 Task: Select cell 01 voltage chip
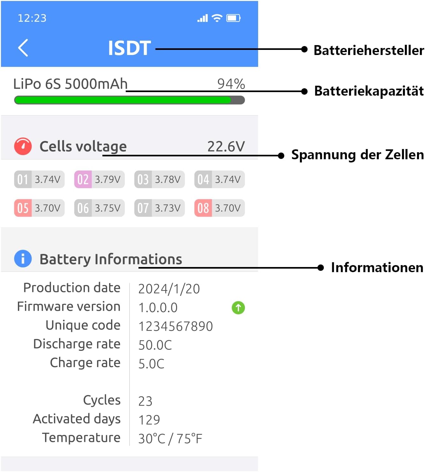pyautogui.click(x=39, y=179)
